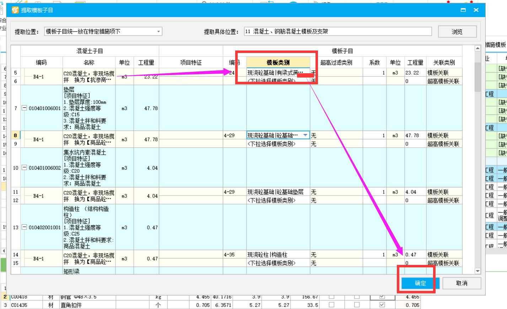507x309 pixels.
Task: Click the 现浇砼基础|砼基础垫层 cell in row 11
Action: click(278, 192)
